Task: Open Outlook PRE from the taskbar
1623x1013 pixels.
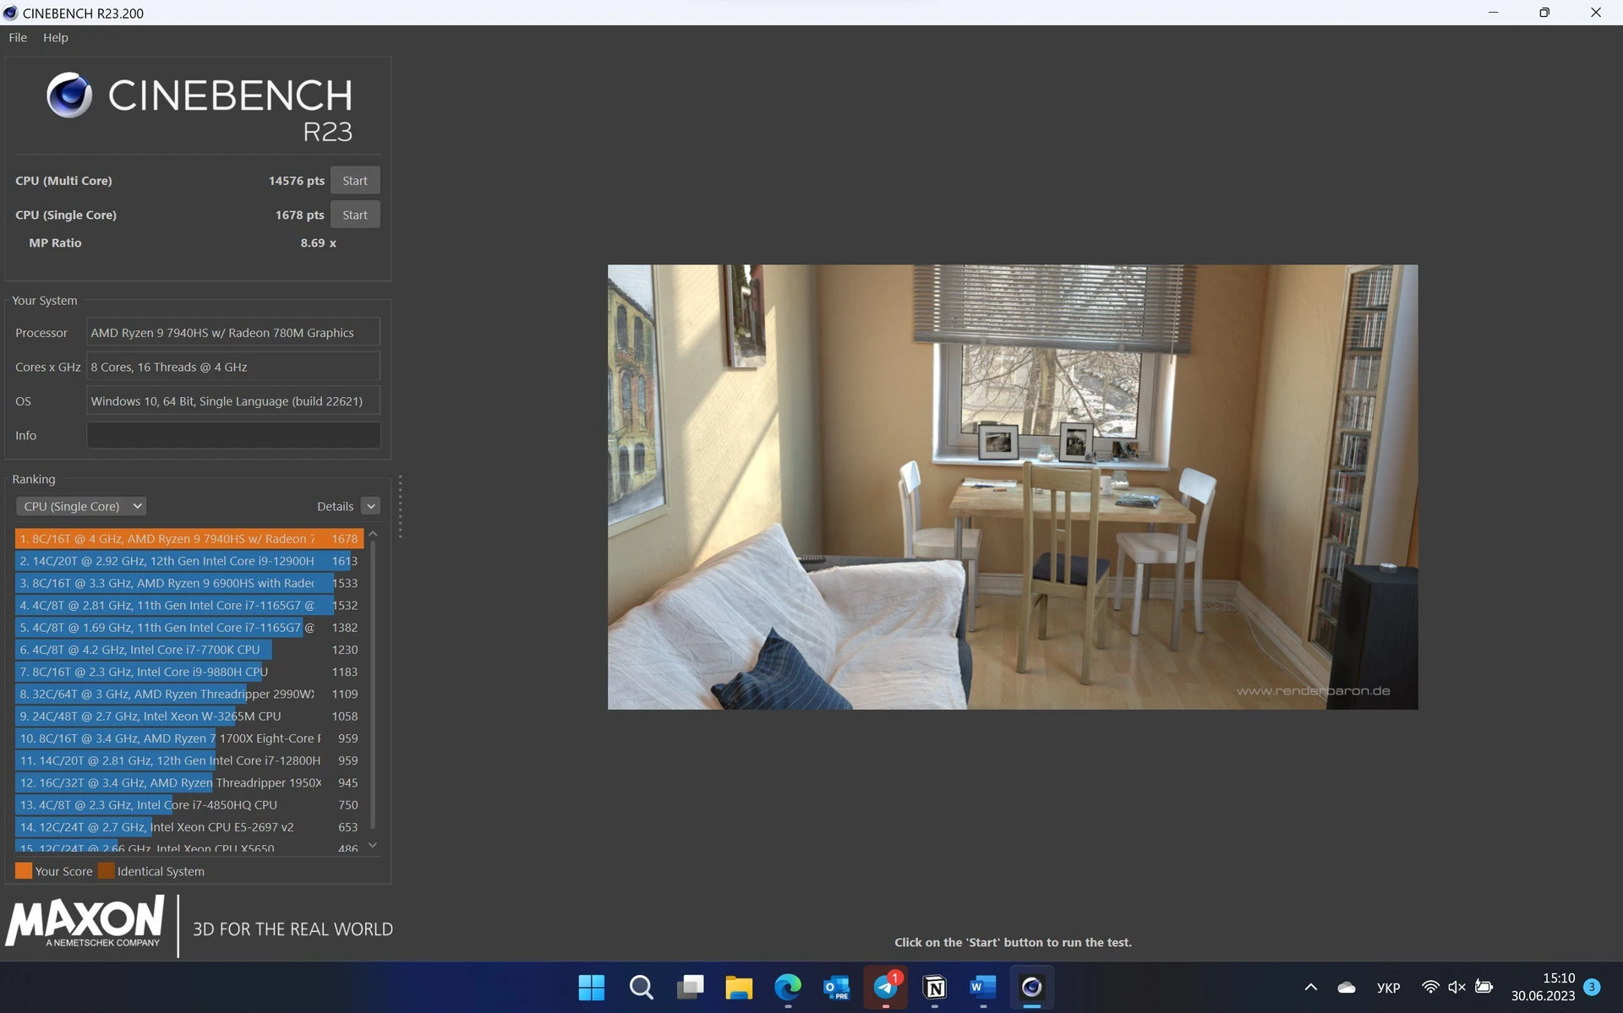Action: 837,988
